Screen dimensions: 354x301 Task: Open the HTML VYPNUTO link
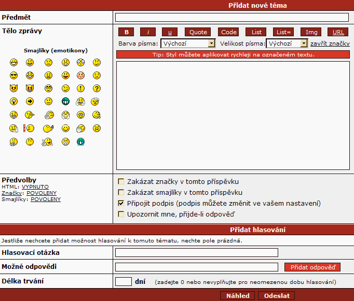click(35, 187)
